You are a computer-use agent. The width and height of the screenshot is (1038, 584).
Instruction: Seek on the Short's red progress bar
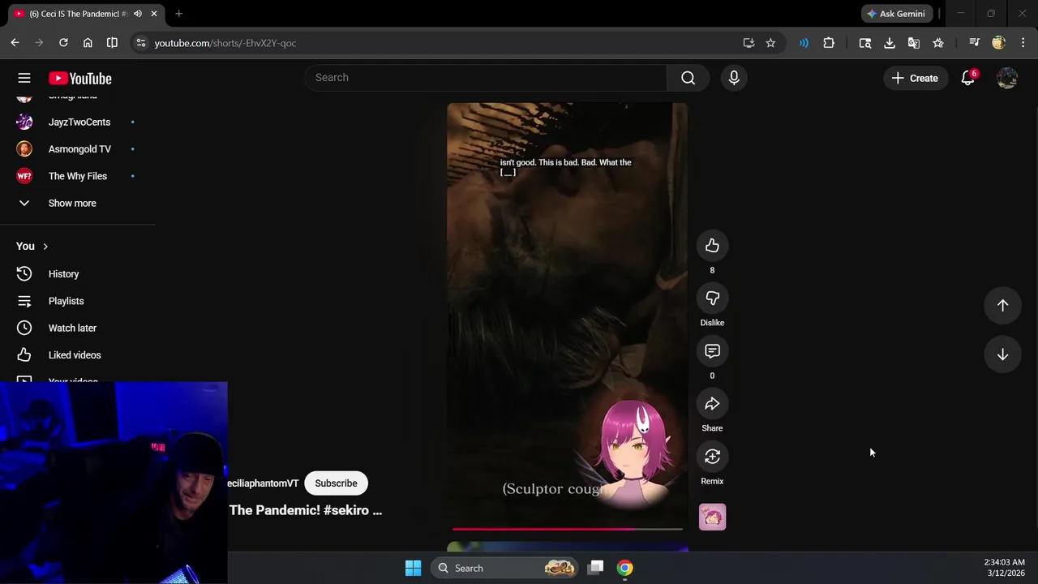(568, 529)
